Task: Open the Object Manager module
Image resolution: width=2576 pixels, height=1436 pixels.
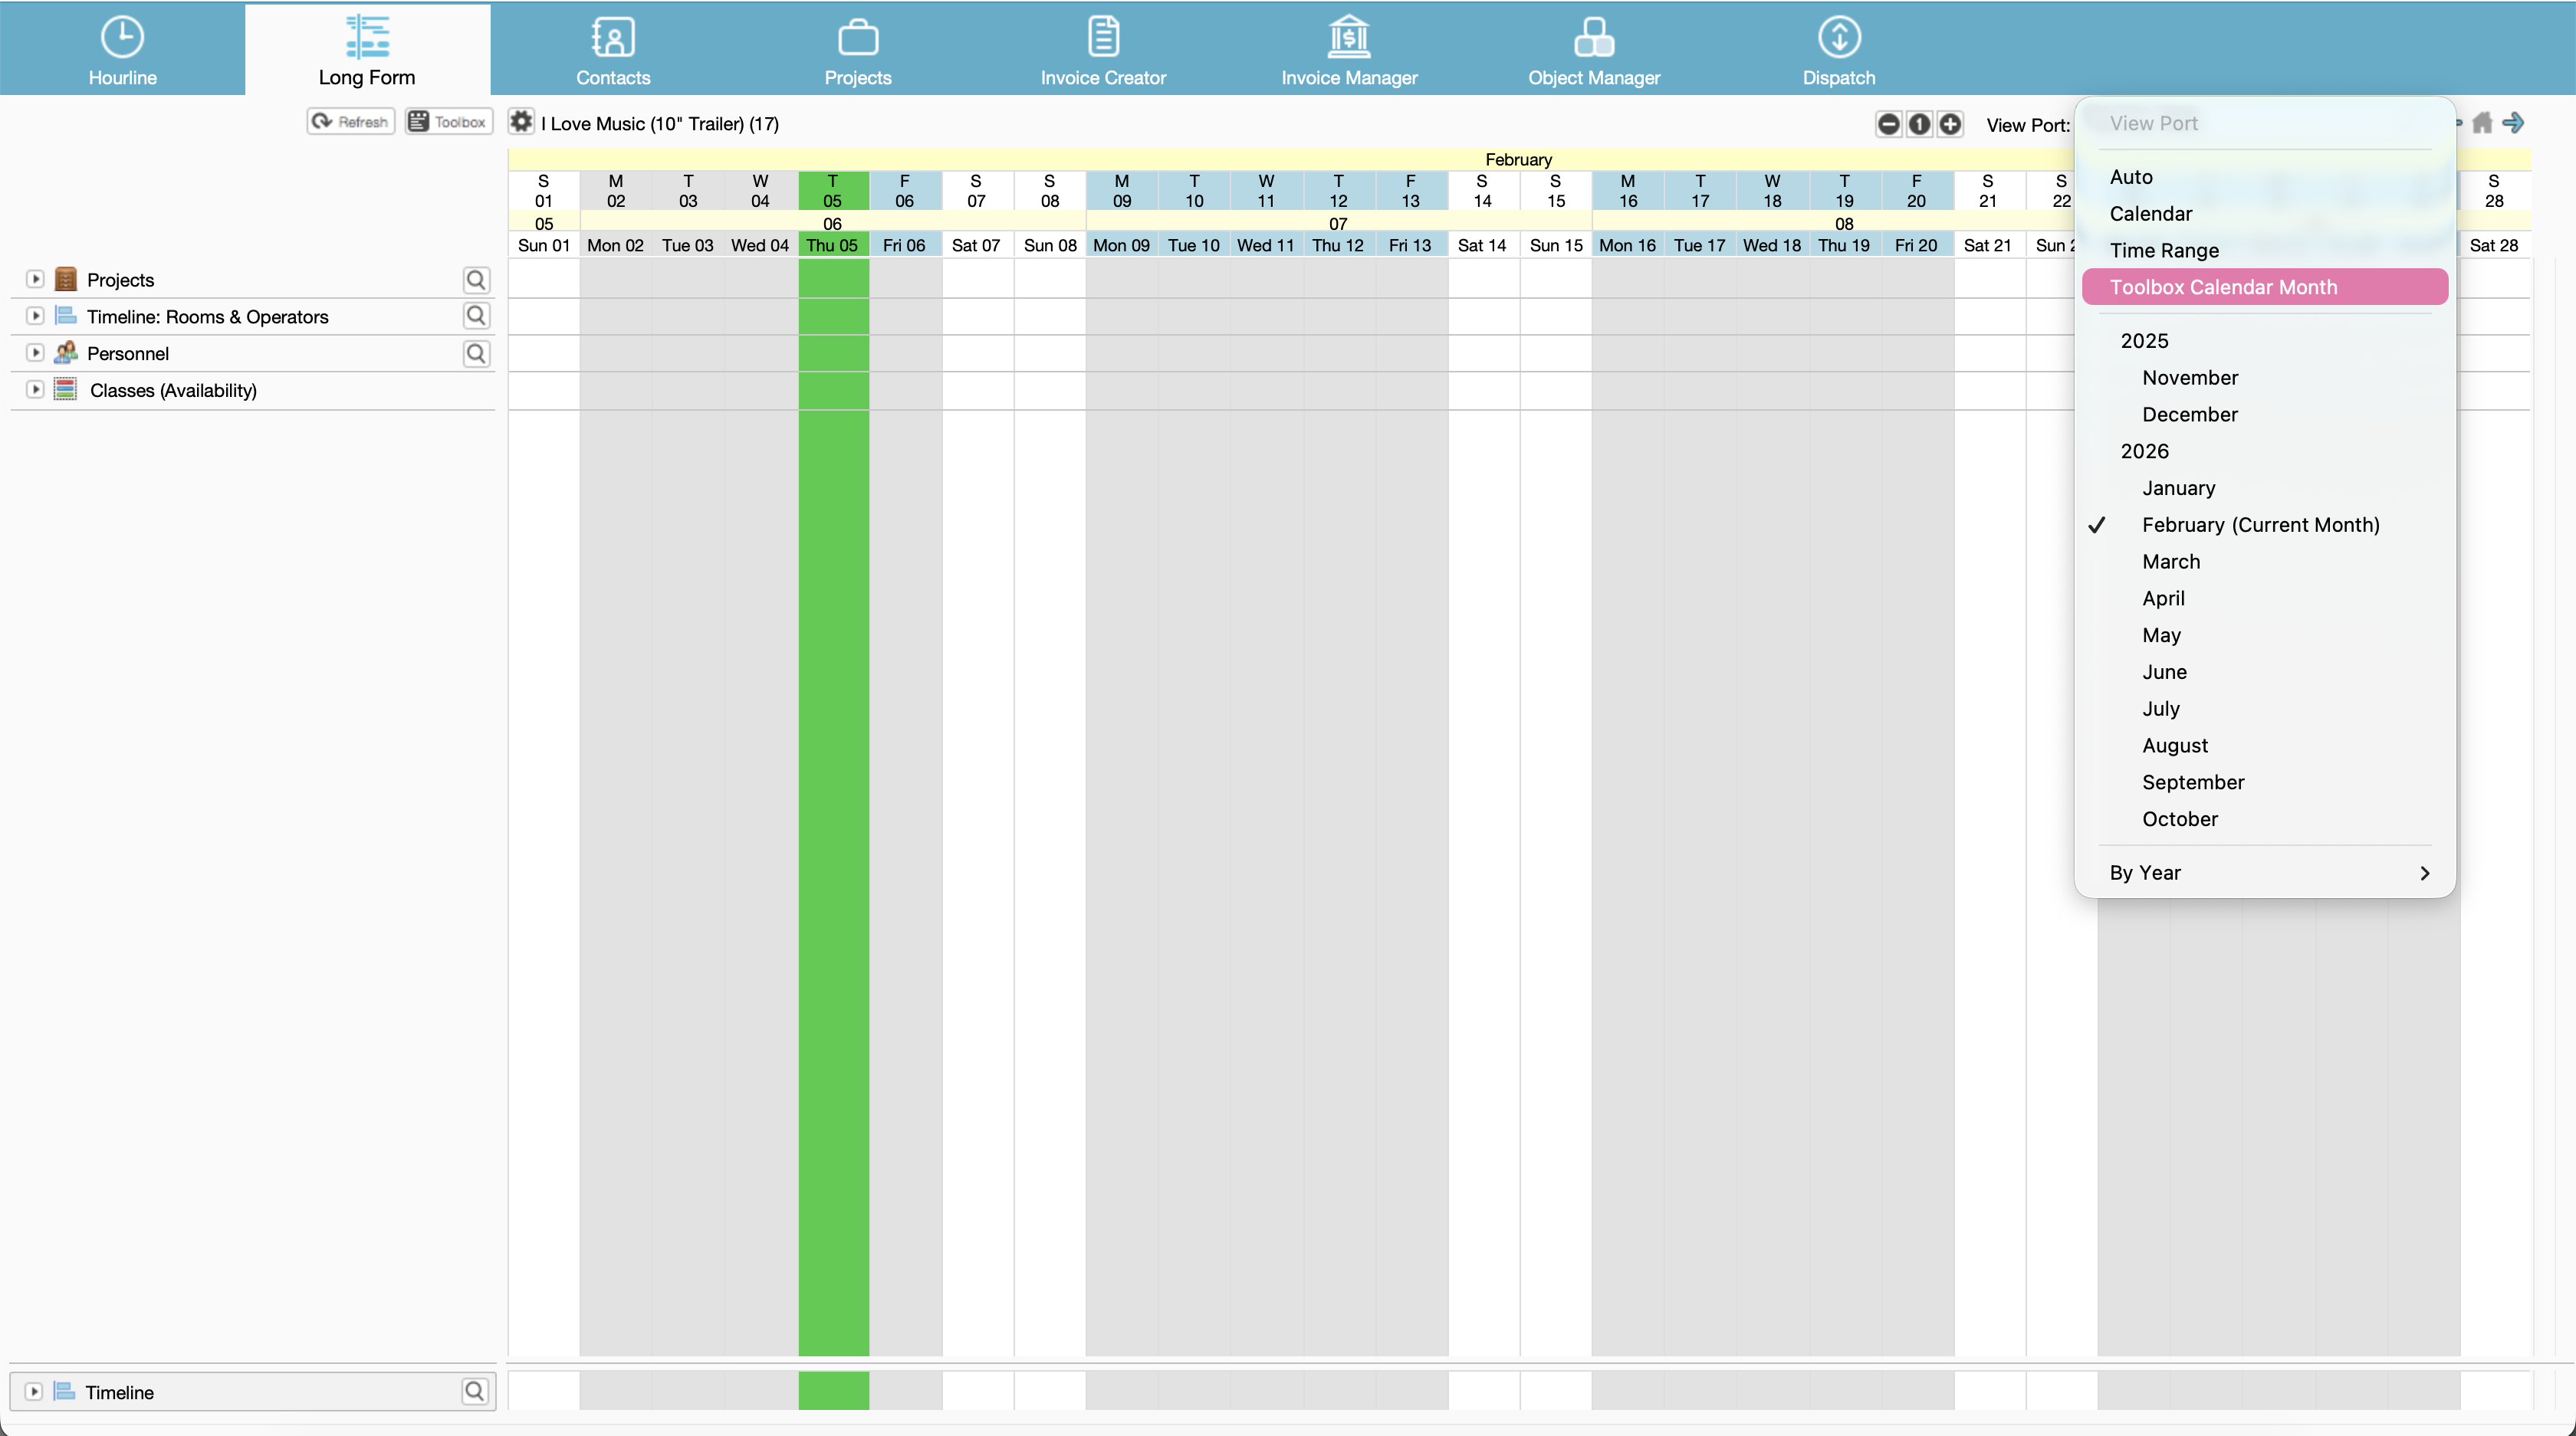Action: pos(1593,50)
